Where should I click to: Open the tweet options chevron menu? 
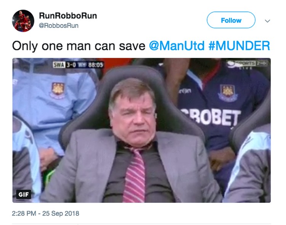pos(267,21)
